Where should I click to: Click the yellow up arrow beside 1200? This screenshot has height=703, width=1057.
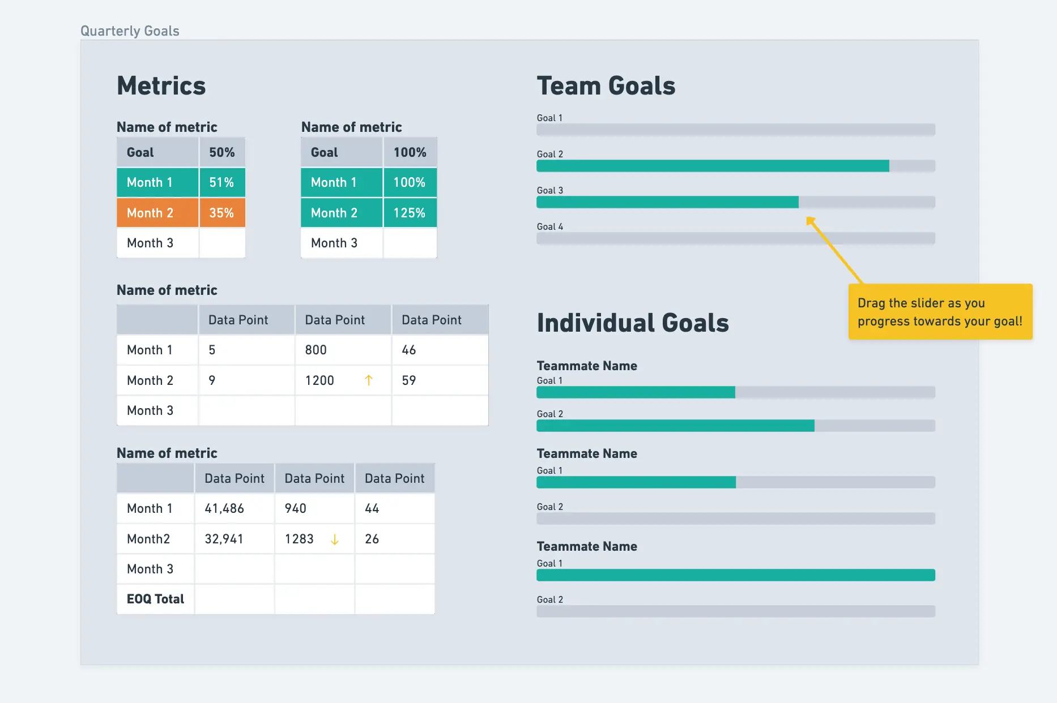coord(369,380)
